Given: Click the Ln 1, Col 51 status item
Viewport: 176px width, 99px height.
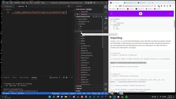Looking at the screenshot, I should pos(65,93).
